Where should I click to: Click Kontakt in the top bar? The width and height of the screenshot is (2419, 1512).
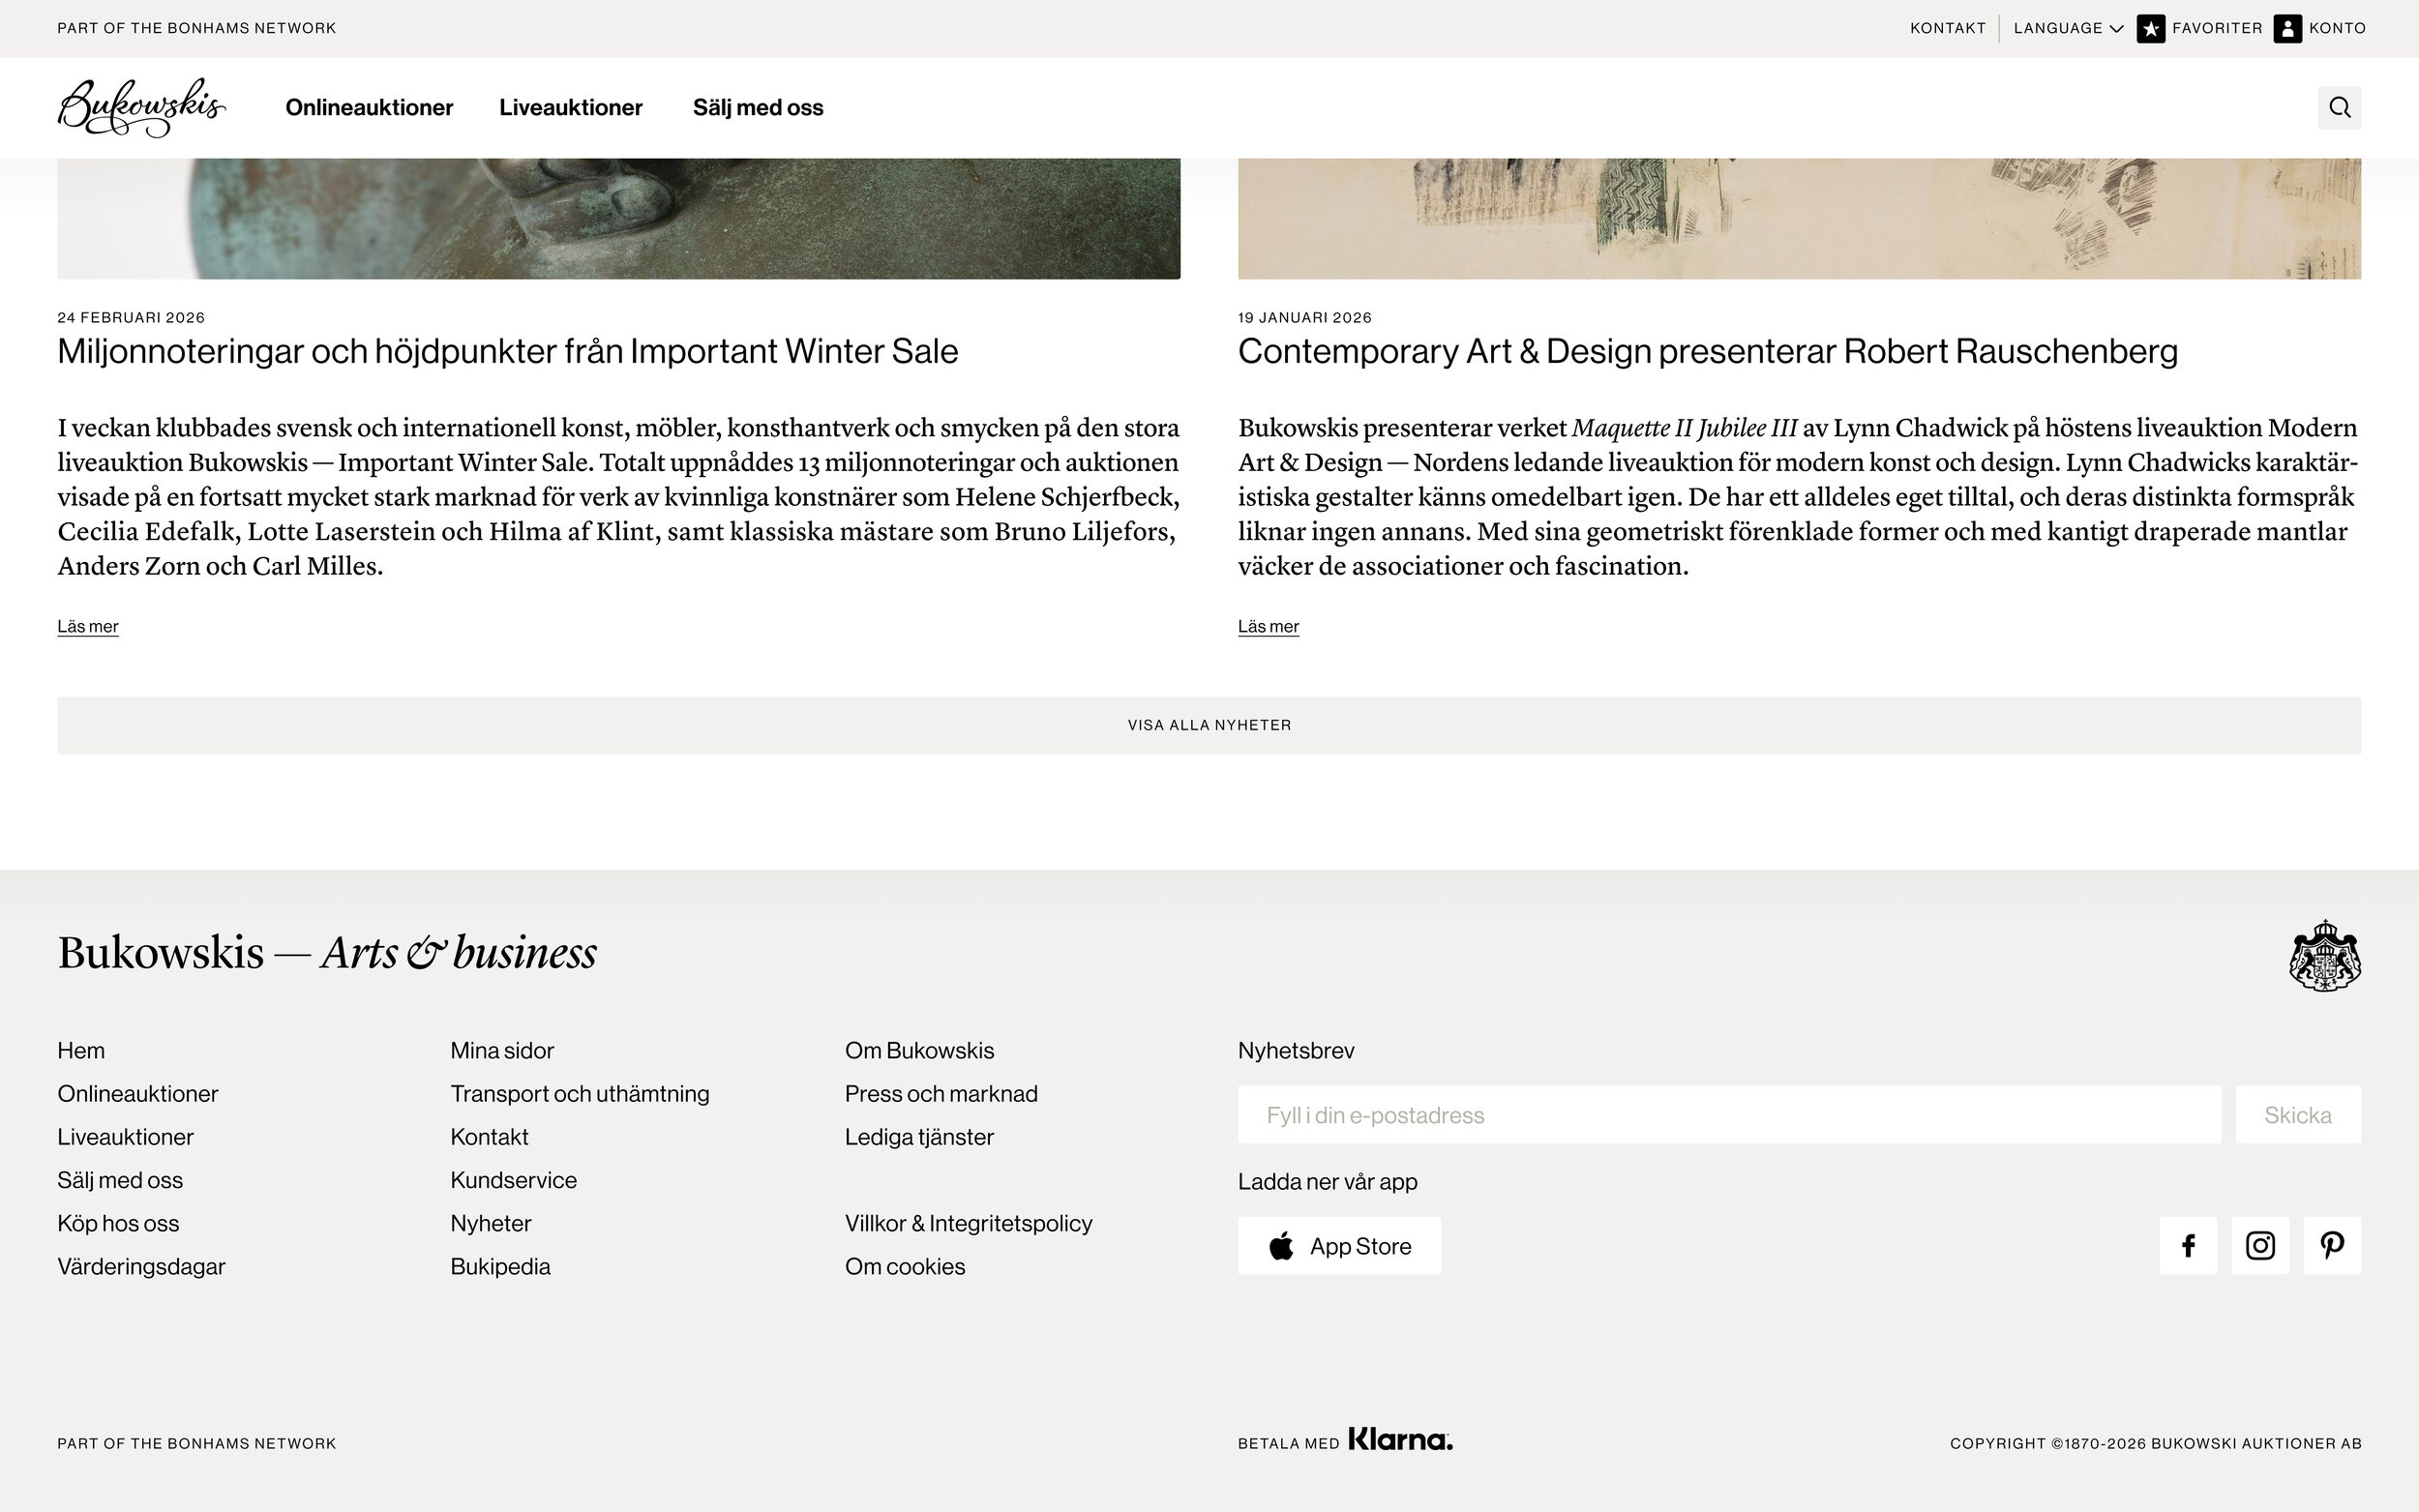pyautogui.click(x=1947, y=28)
